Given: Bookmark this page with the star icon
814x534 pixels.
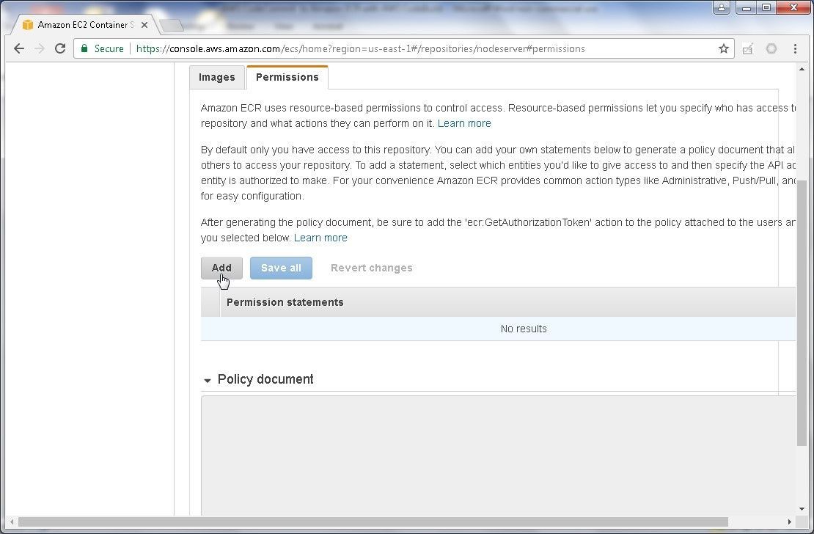Looking at the screenshot, I should (x=724, y=48).
